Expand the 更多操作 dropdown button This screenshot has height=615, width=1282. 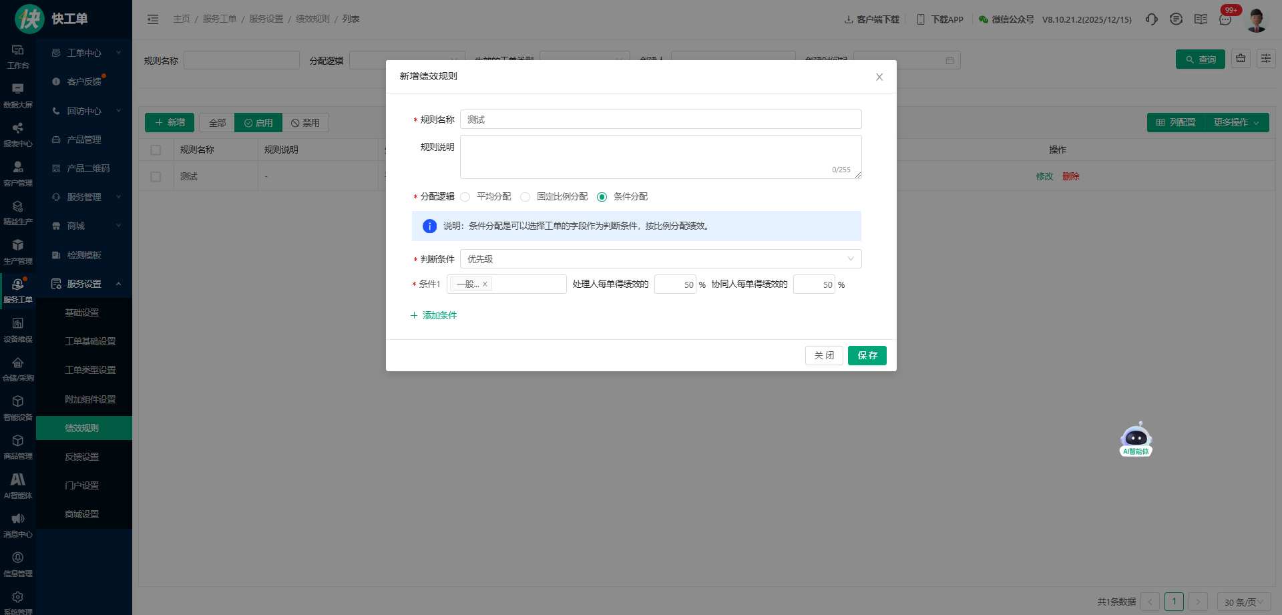(x=1237, y=123)
